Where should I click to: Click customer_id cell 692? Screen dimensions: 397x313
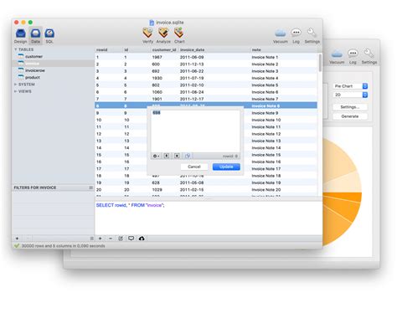point(156,71)
